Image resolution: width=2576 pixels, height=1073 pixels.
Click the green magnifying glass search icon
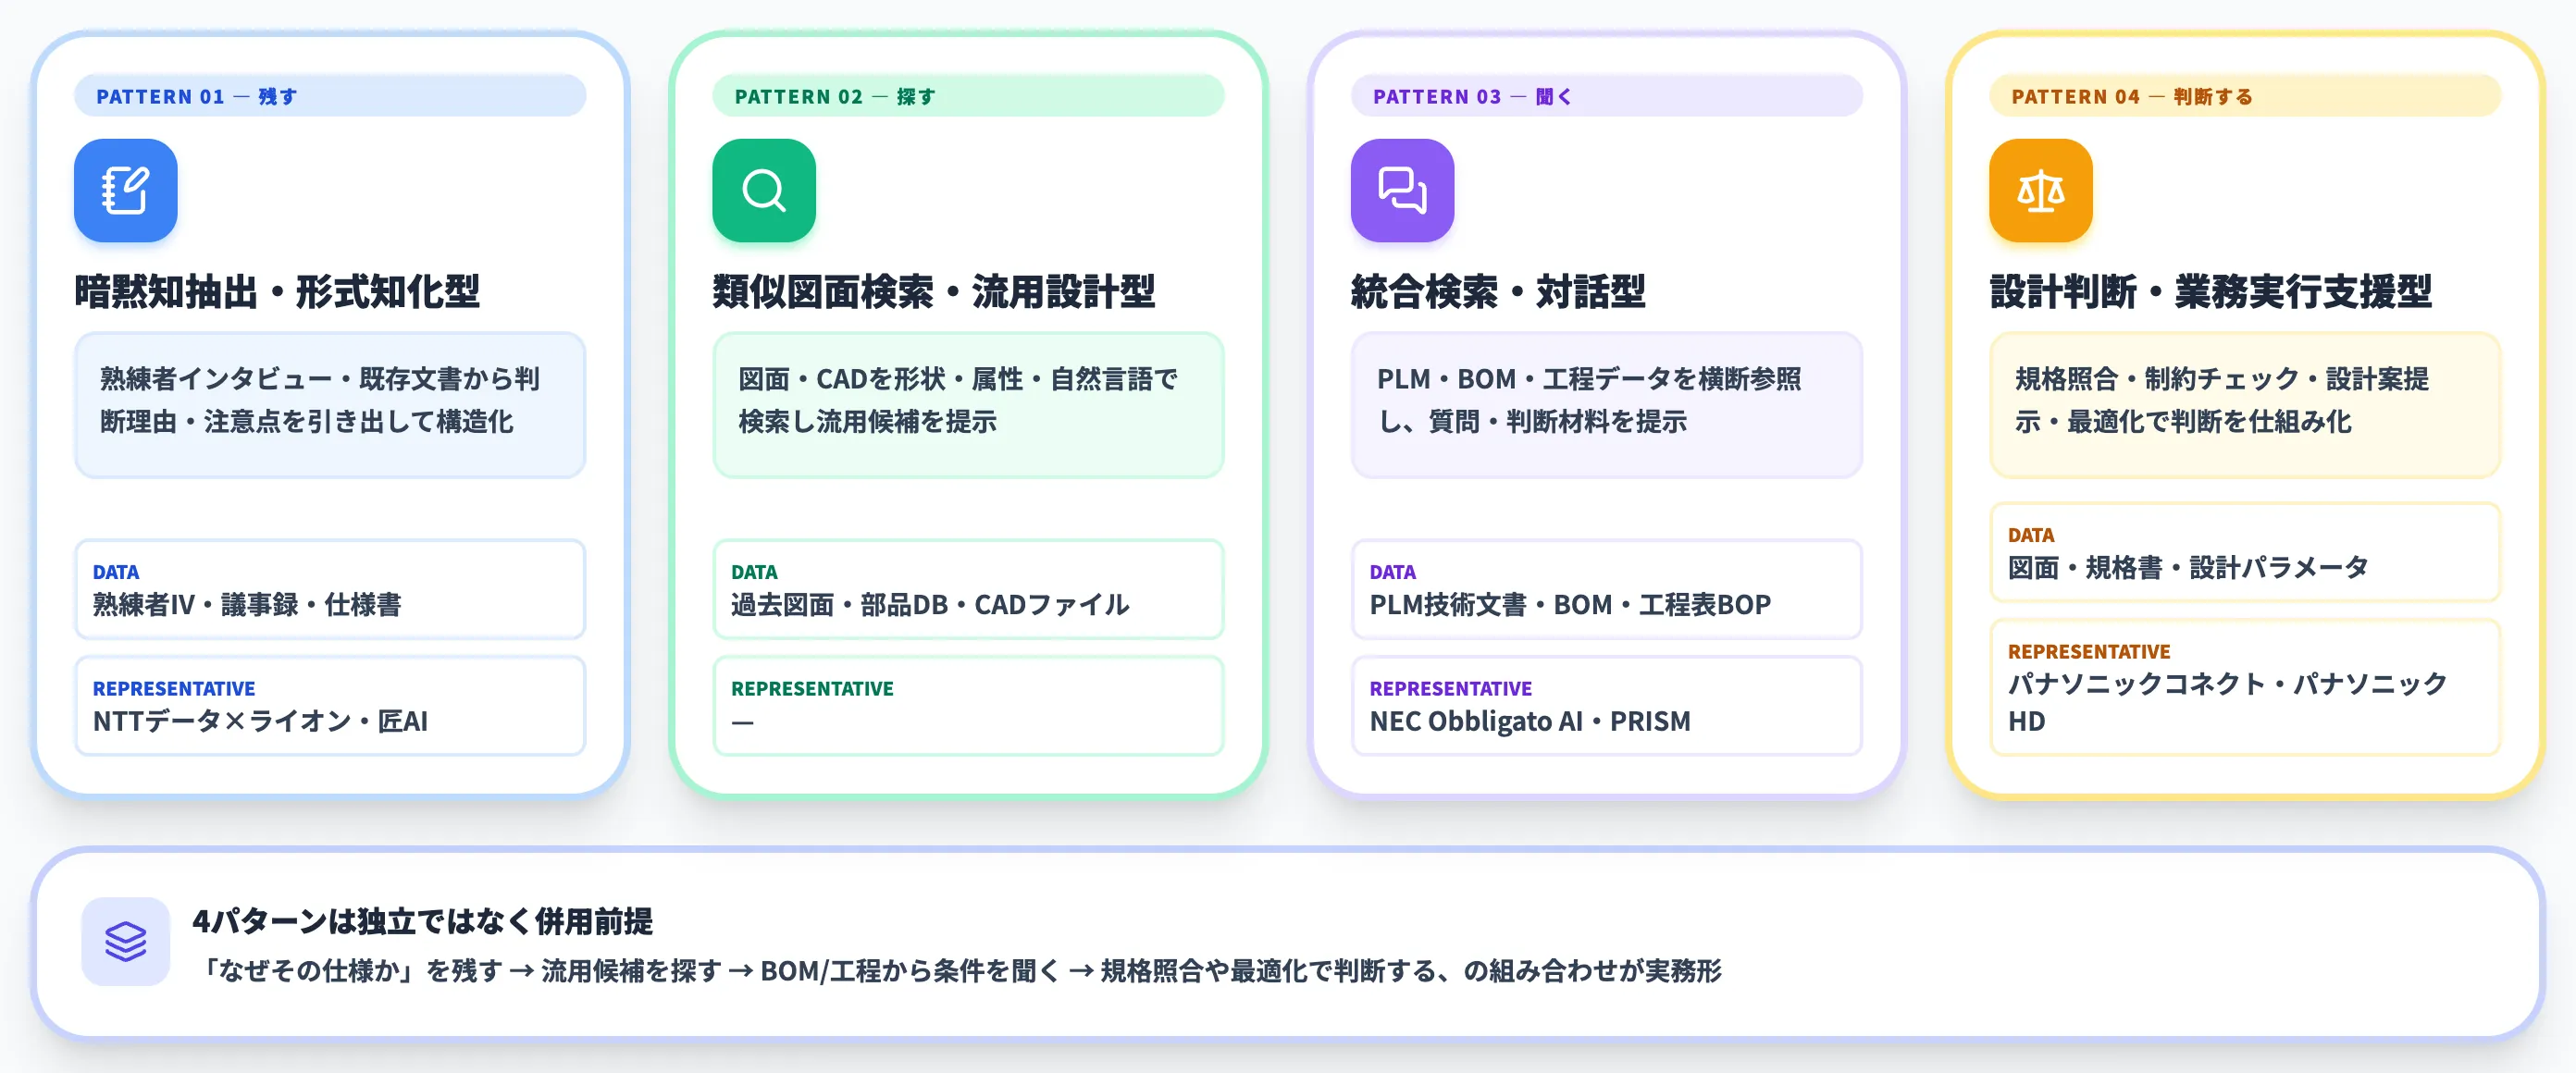(764, 190)
